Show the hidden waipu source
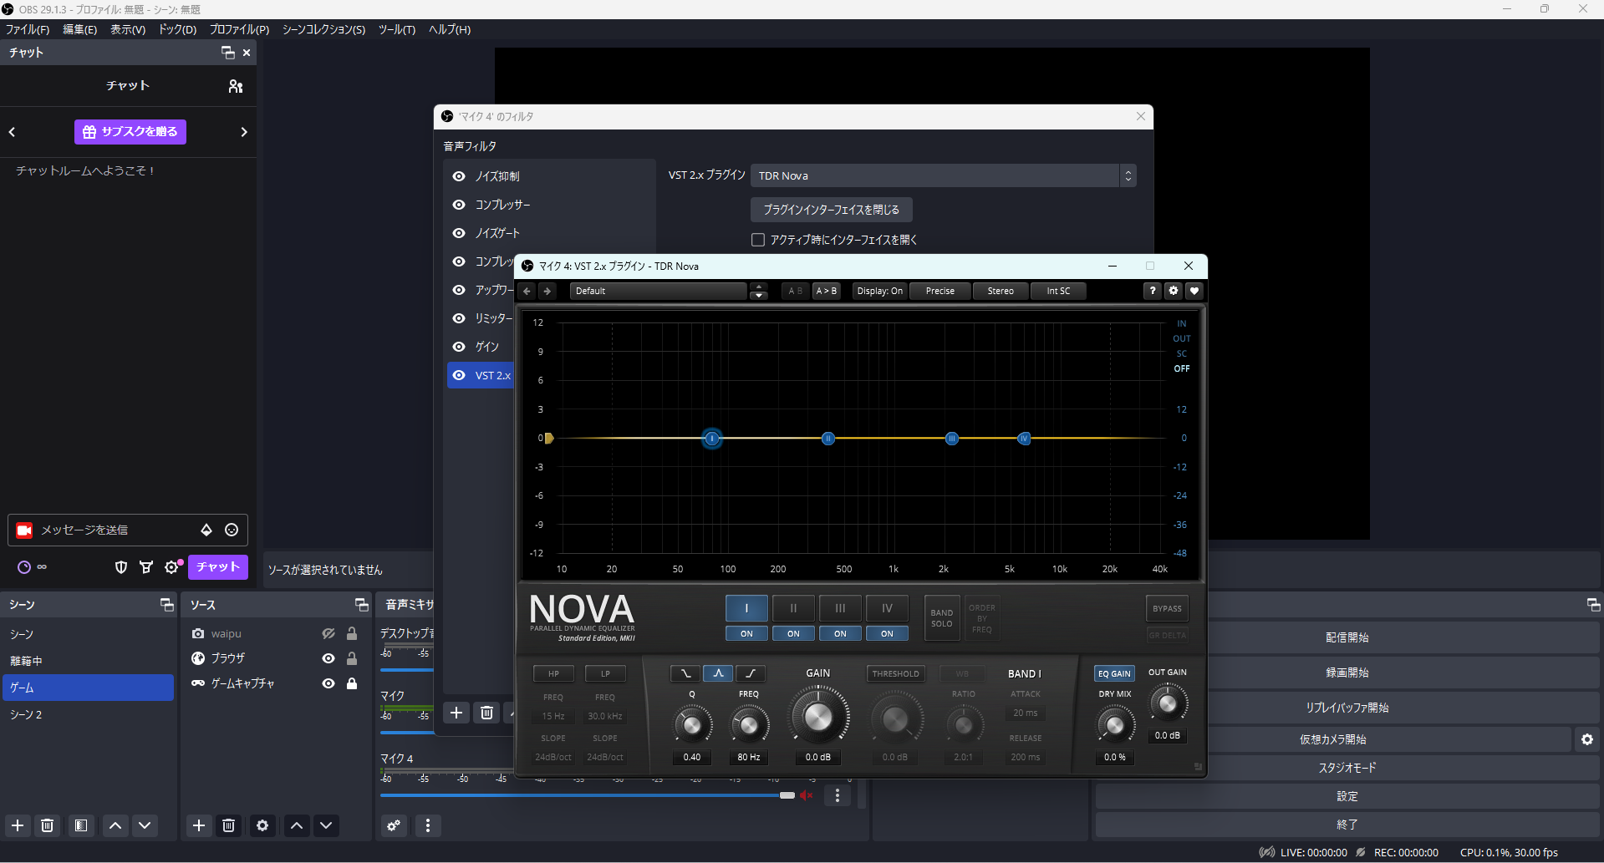 click(328, 634)
